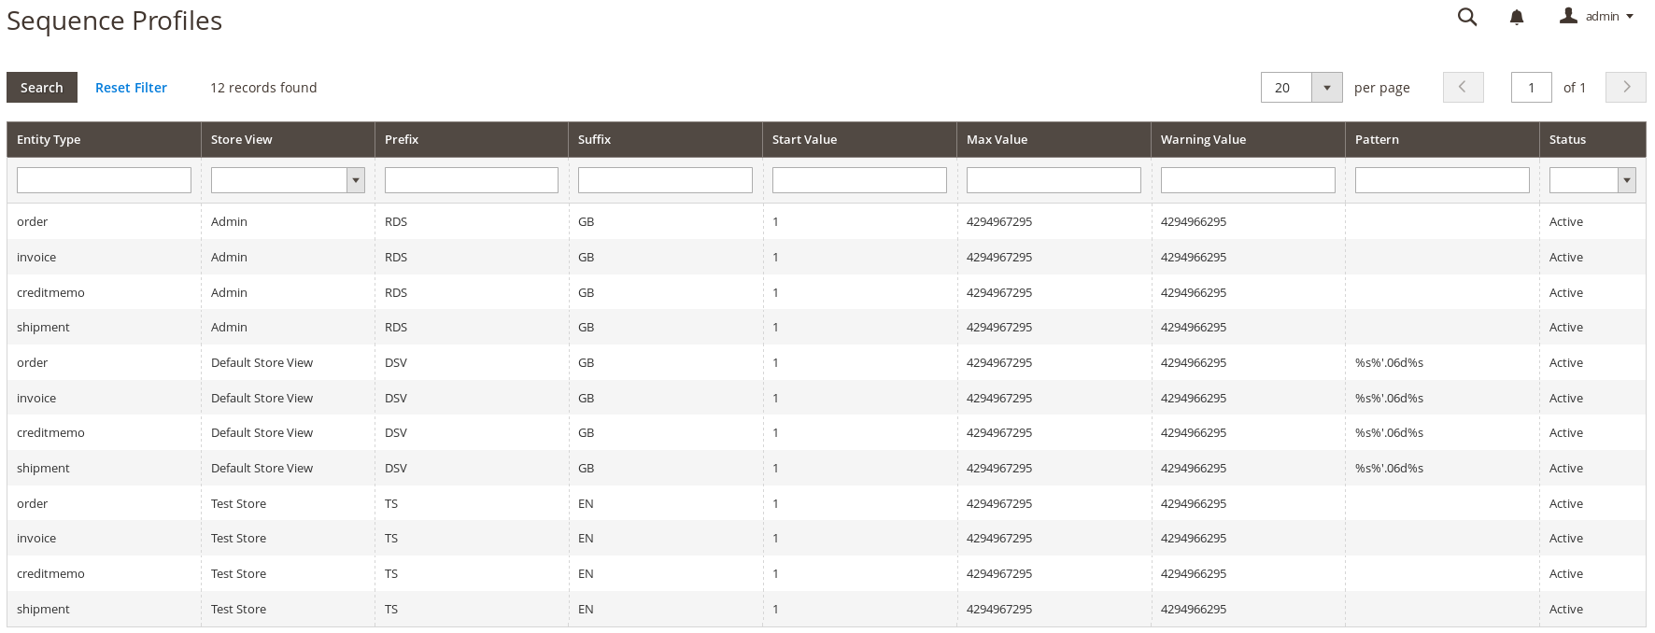This screenshot has width=1655, height=633.
Task: Focus the Prefix filter field
Action: point(472,180)
